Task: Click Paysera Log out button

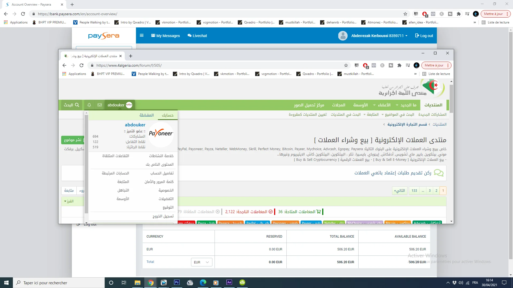Action: (424, 36)
